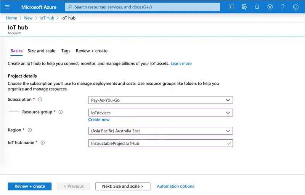Viewport: 305px width, 195px height.
Task: Focus the search resources box
Action: 143,7
